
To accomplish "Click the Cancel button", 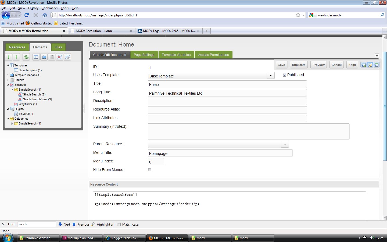I will [336, 65].
